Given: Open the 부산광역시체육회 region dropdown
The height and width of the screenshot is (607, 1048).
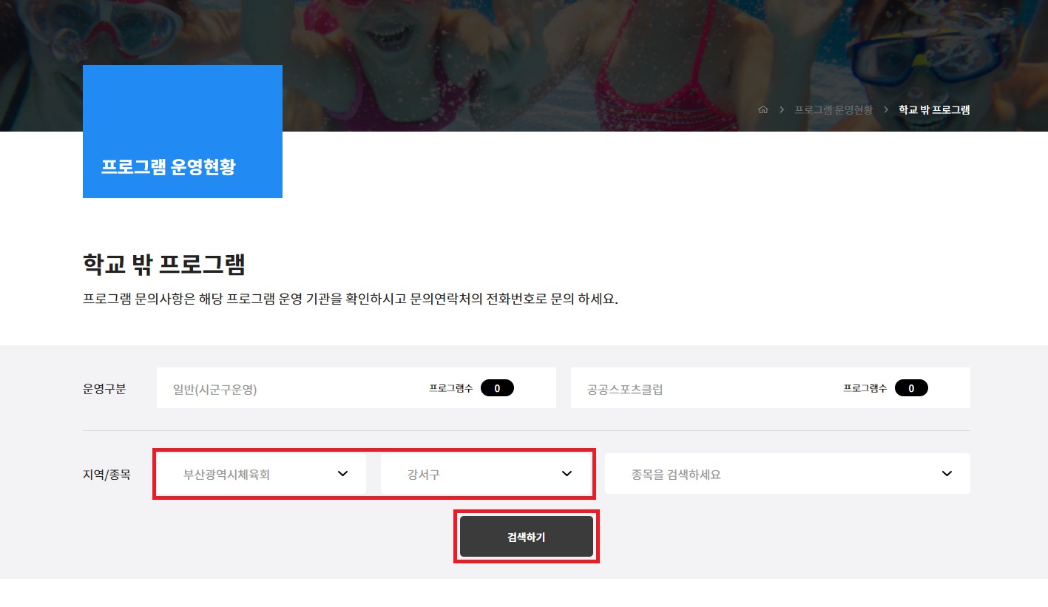Looking at the screenshot, I should [260, 474].
